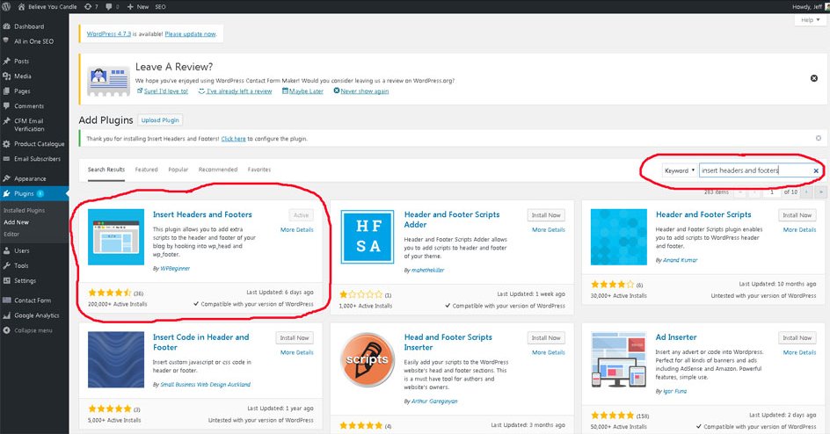830x434 pixels.
Task: Switch to the Popular tab
Action: (178, 170)
